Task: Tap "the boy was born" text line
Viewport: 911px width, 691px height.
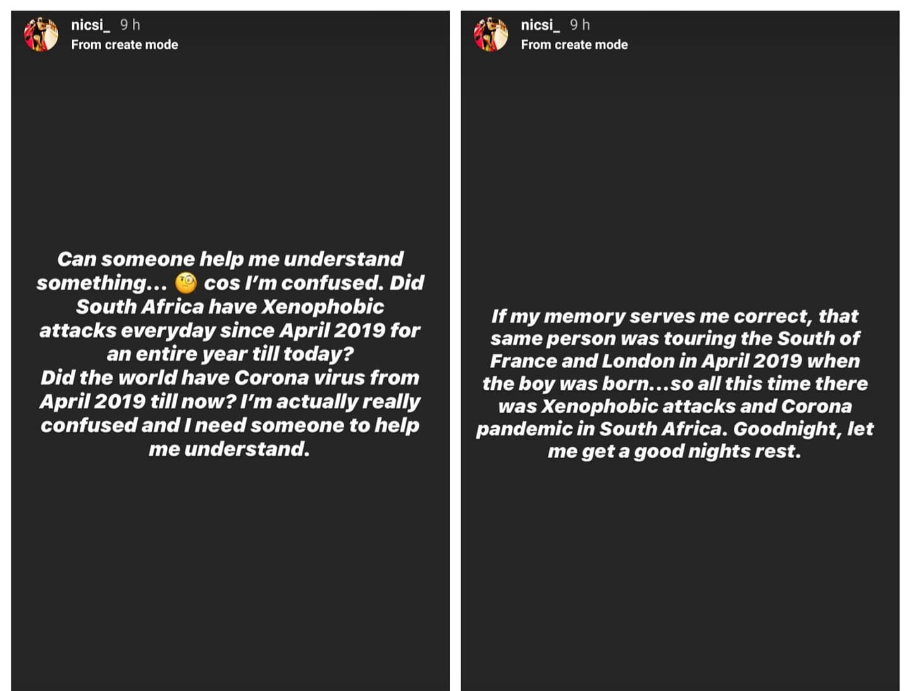Action: 675,383
